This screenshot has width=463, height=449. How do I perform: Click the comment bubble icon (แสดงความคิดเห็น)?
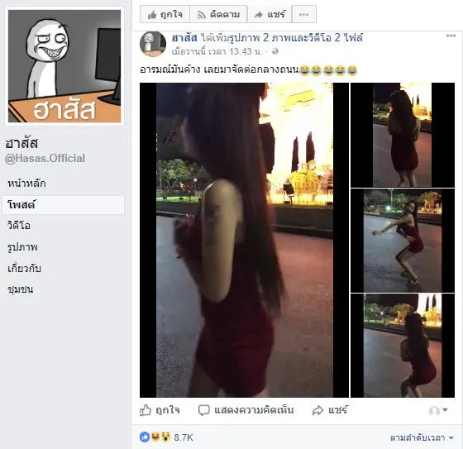coord(203,410)
